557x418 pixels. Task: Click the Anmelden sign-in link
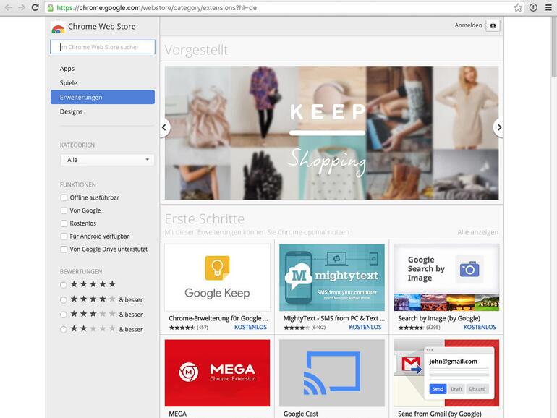(x=468, y=25)
